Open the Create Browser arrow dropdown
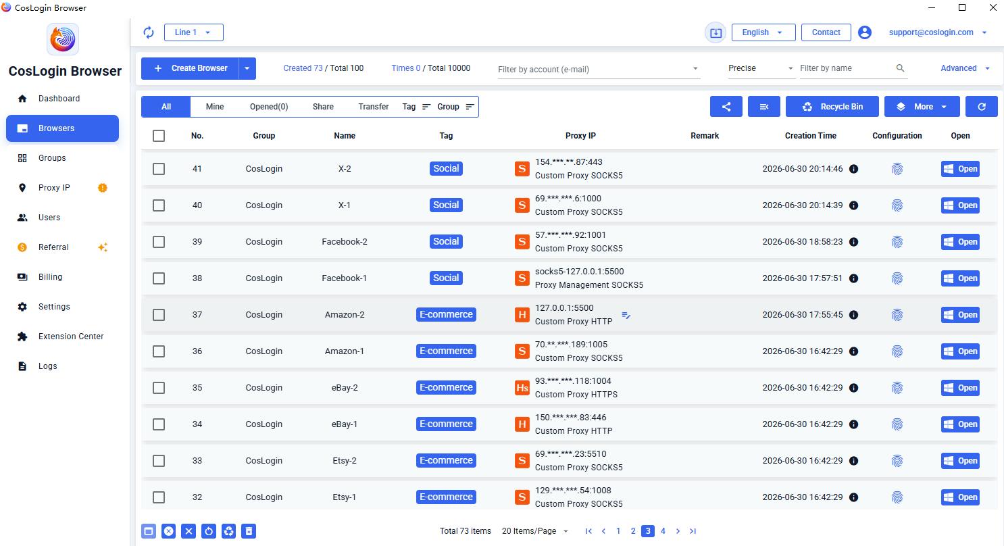The image size is (1004, 546). click(247, 68)
